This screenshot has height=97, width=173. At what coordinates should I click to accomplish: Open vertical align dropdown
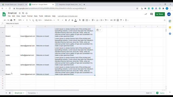pos(98,20)
